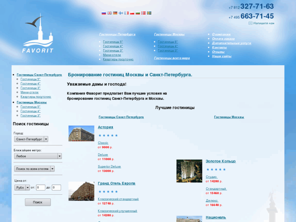Choose the Bulgarian flag language icon
The width and height of the screenshot is (296, 222).
(138, 13)
